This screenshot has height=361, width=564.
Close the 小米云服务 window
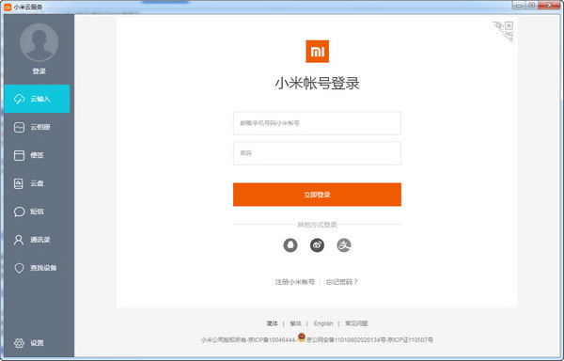coord(549,6)
